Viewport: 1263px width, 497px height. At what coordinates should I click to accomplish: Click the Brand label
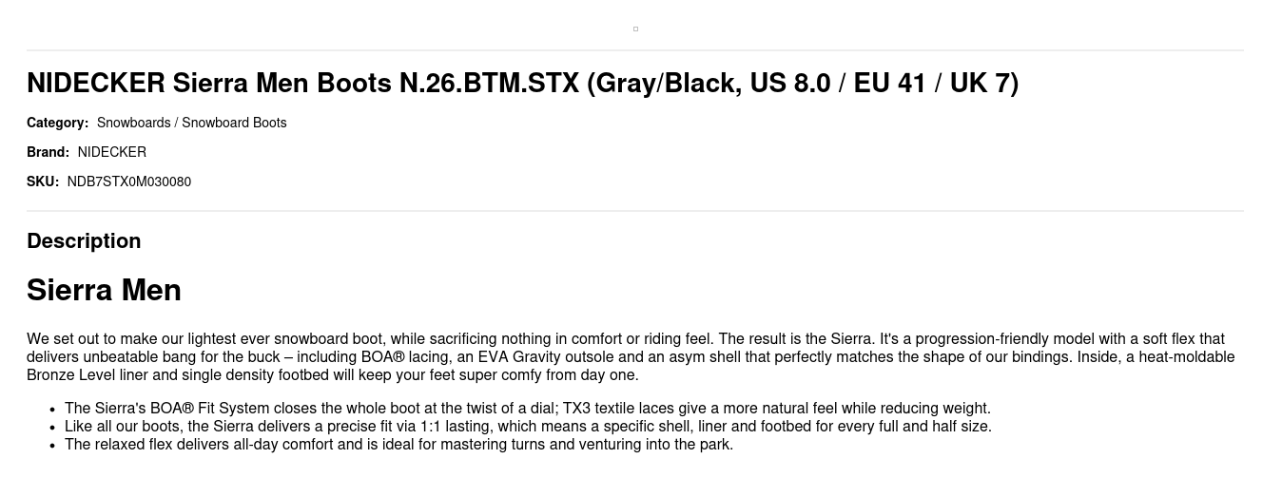tap(48, 152)
